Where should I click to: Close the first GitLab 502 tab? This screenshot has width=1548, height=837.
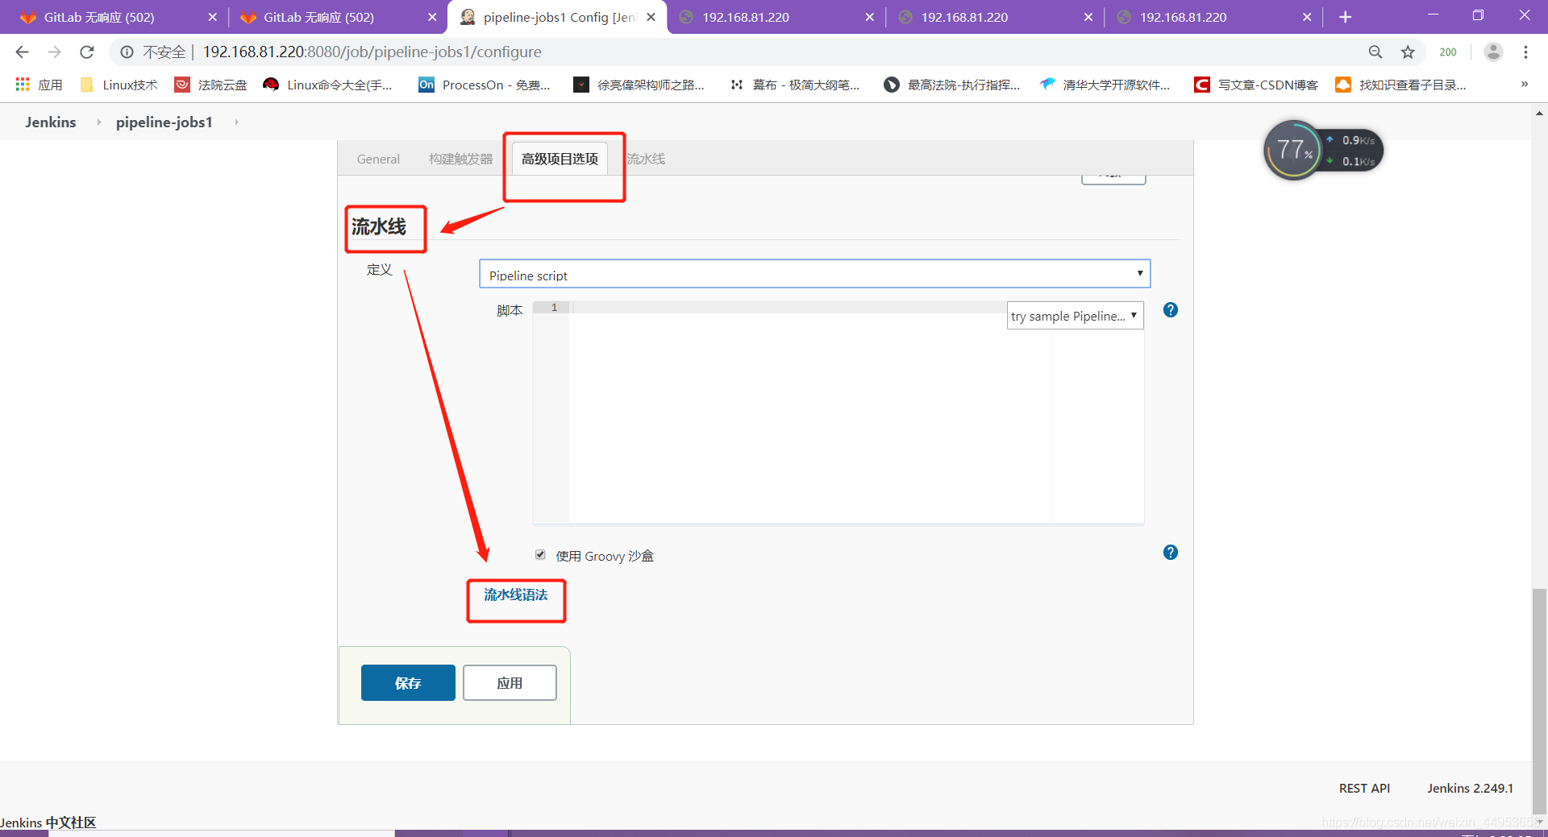tap(213, 17)
